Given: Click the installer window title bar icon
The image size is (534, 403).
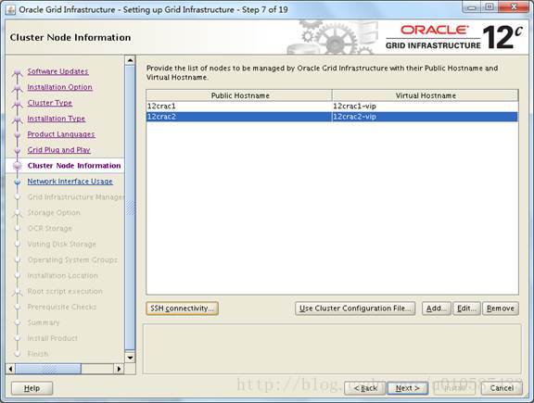Looking at the screenshot, I should tap(10, 9).
